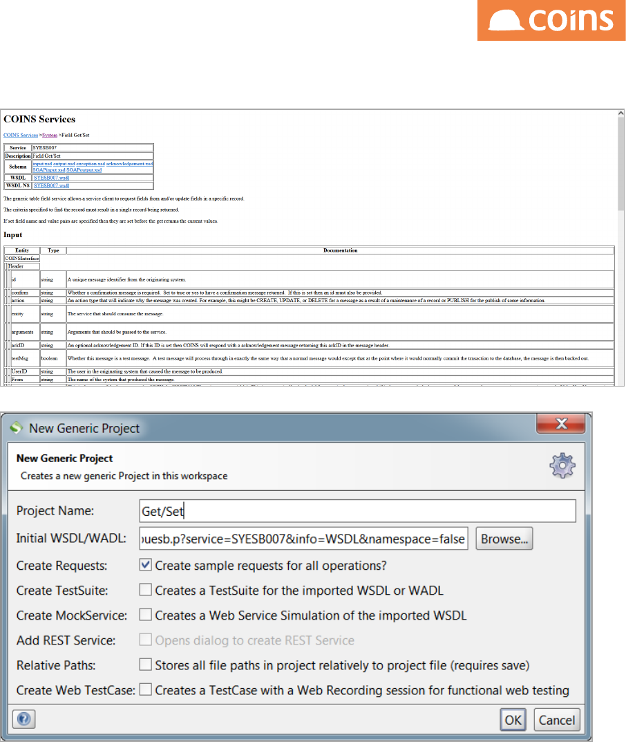The height and width of the screenshot is (742, 626).
Task: Open the input.xsd schema link
Action: tap(42, 164)
